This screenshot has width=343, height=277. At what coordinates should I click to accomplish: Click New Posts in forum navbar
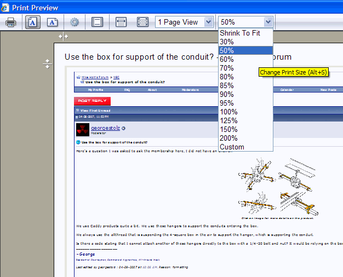coord(328,90)
